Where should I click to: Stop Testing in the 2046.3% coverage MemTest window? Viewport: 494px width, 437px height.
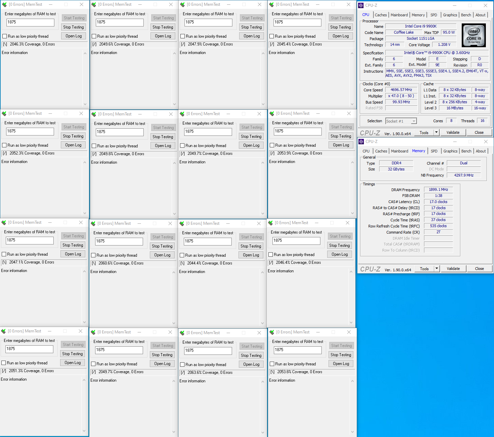pyautogui.click(x=73, y=27)
